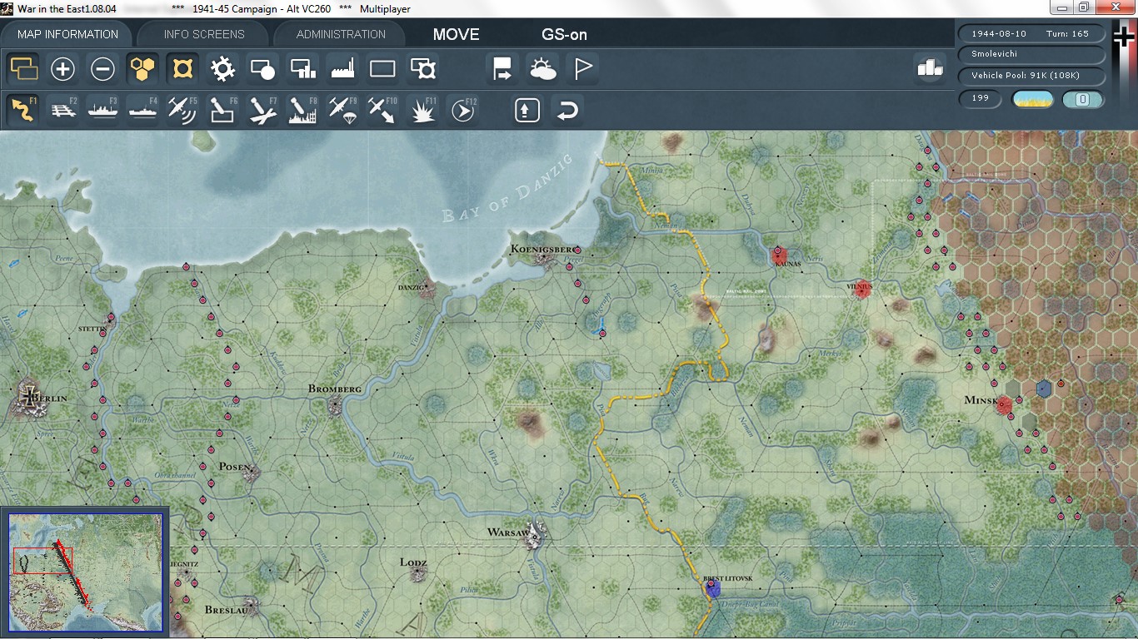This screenshot has width=1138, height=639.
Task: Click the flag with arrow icon
Action: [502, 68]
